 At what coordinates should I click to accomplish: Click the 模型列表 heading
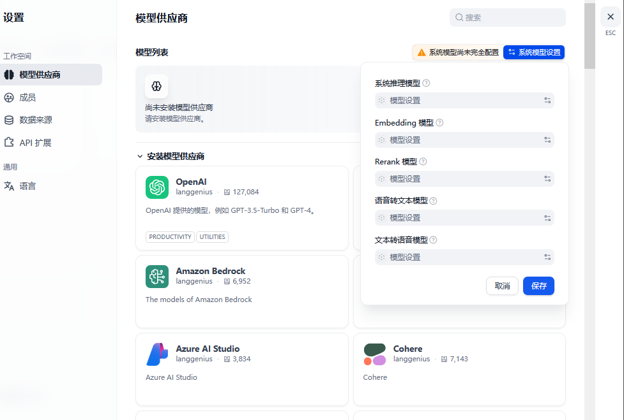[152, 52]
